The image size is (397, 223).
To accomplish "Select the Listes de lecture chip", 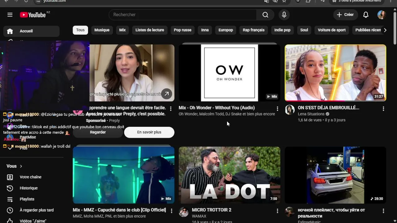I will click(x=150, y=30).
